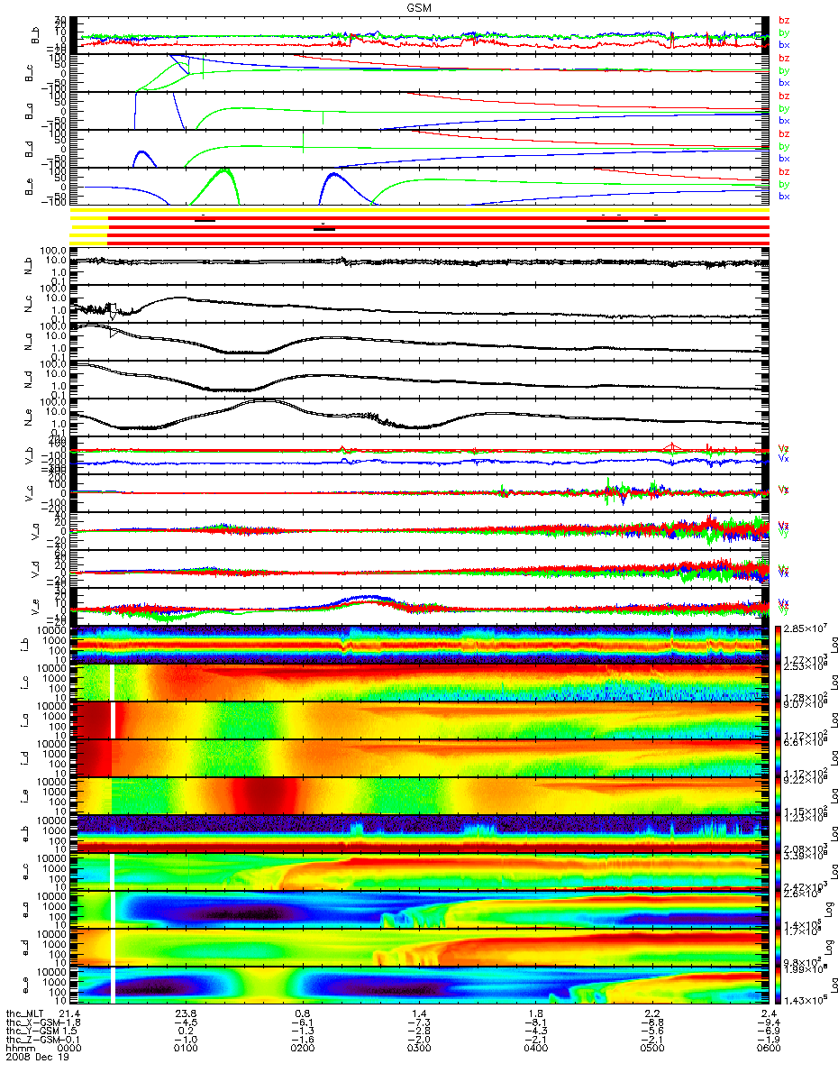The width and height of the screenshot is (838, 1082).
Task: Select the 0300 time tick label
Action: pyautogui.click(x=419, y=1048)
